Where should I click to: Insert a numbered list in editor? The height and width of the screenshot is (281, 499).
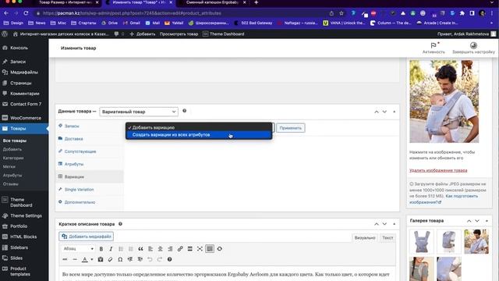(x=130, y=249)
